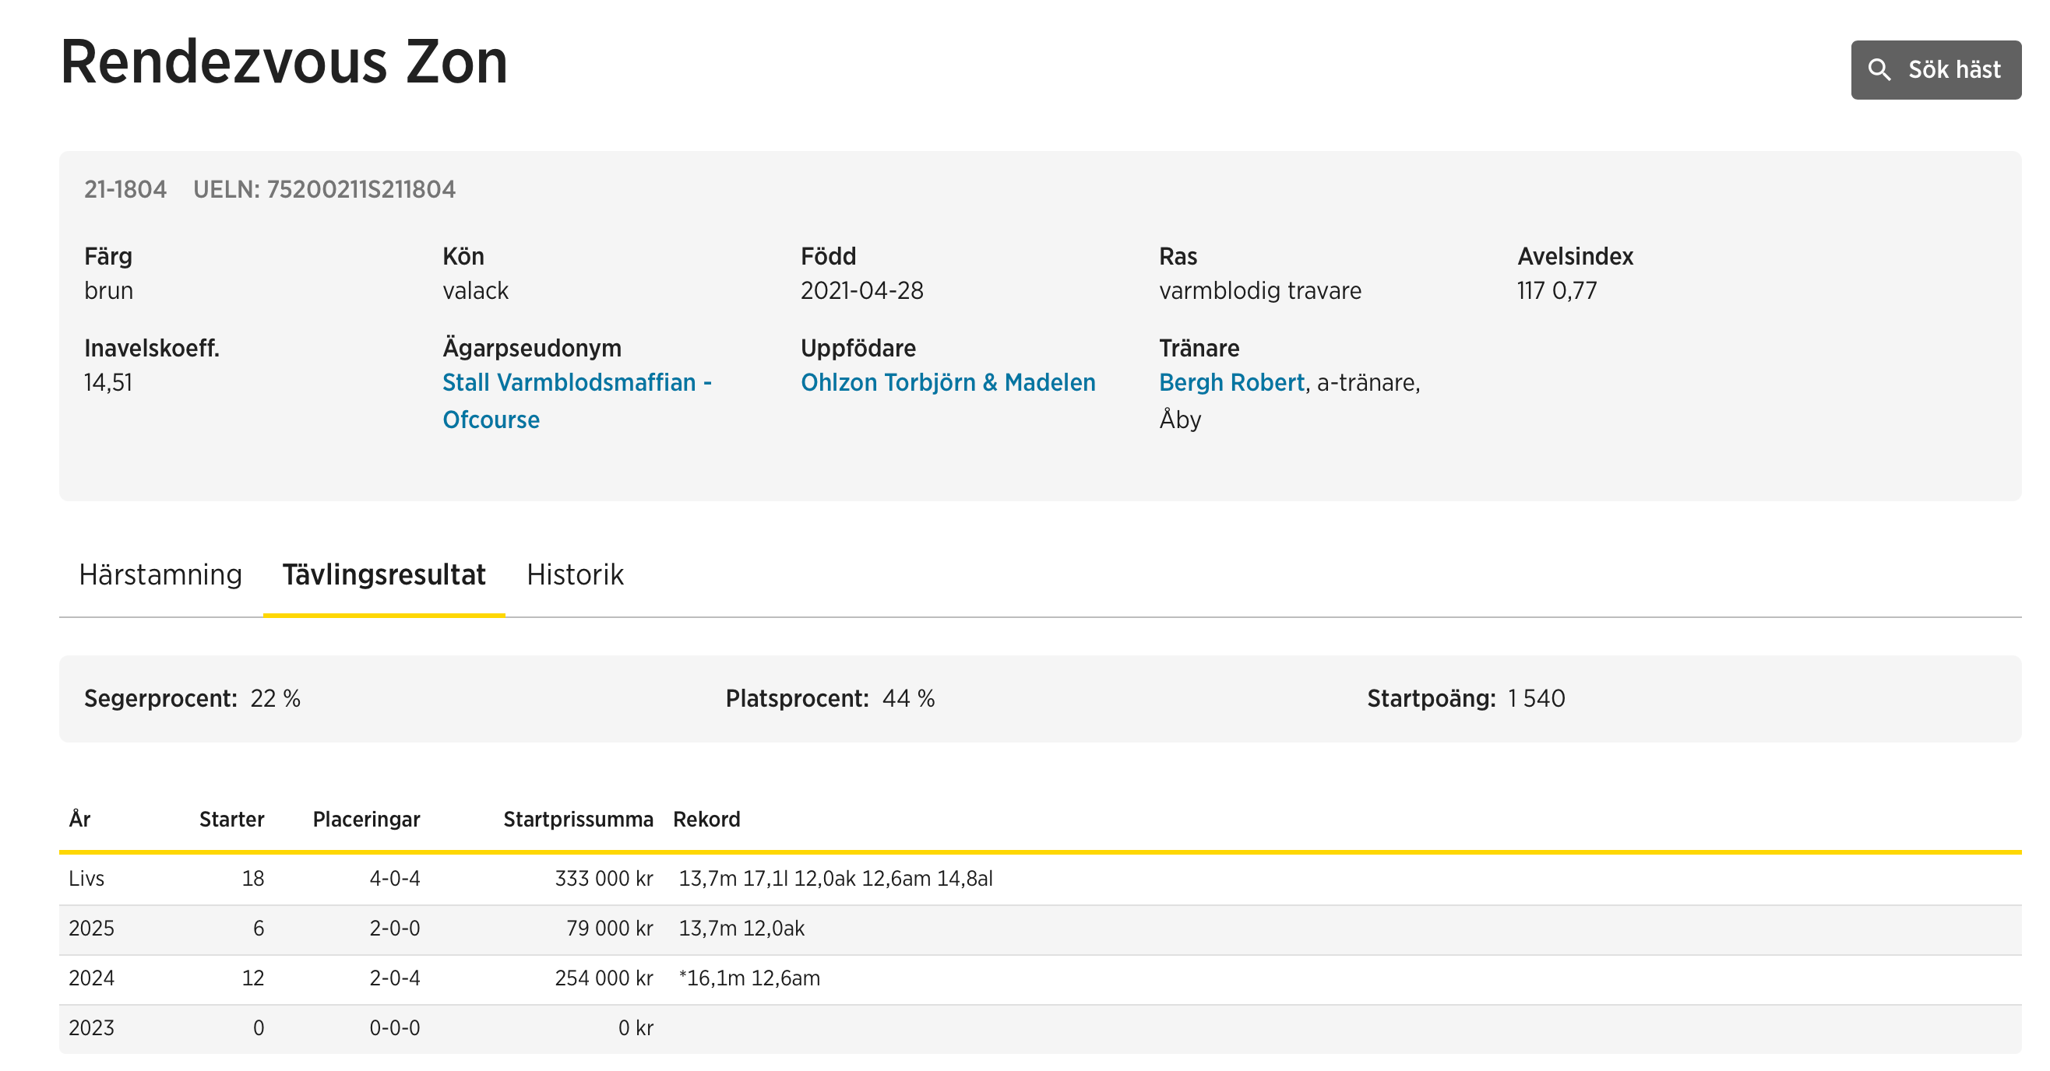
Task: Click Inavelskoeff. value 14,51
Action: (108, 382)
